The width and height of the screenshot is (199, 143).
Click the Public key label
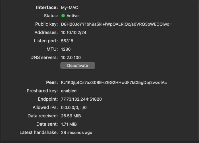pyautogui.click(x=46, y=24)
